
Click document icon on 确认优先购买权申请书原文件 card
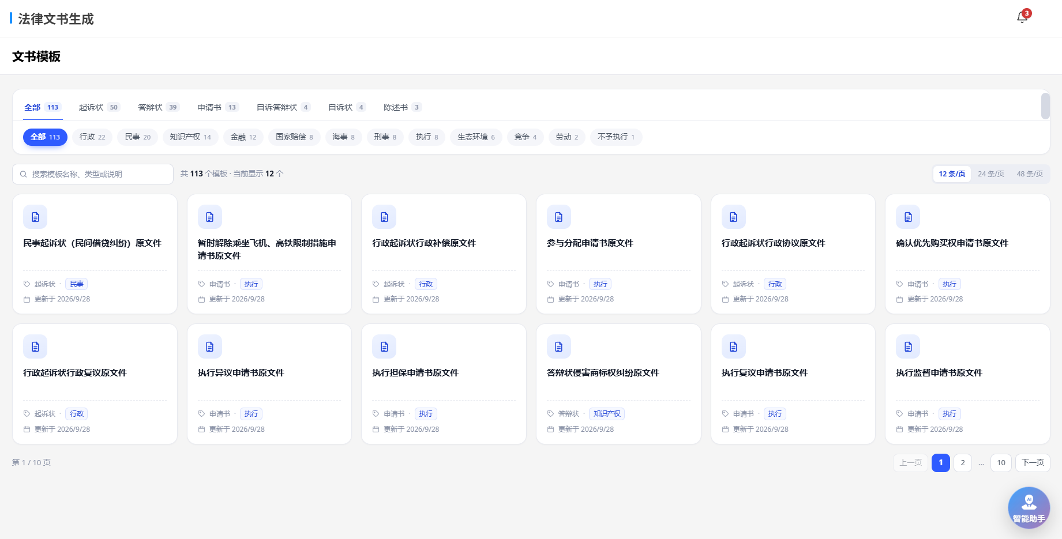(x=908, y=217)
